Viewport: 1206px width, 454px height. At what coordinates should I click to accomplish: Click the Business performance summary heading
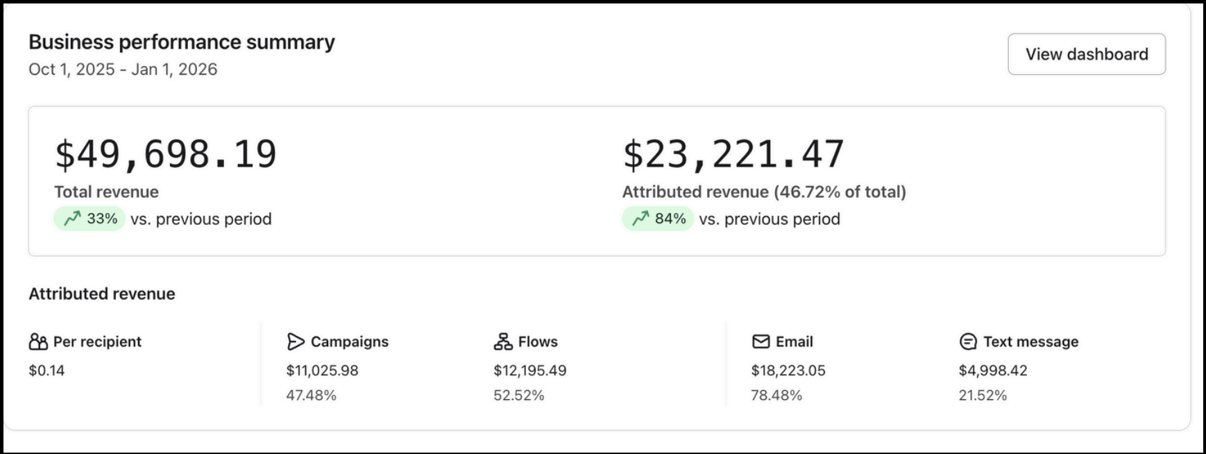[181, 42]
